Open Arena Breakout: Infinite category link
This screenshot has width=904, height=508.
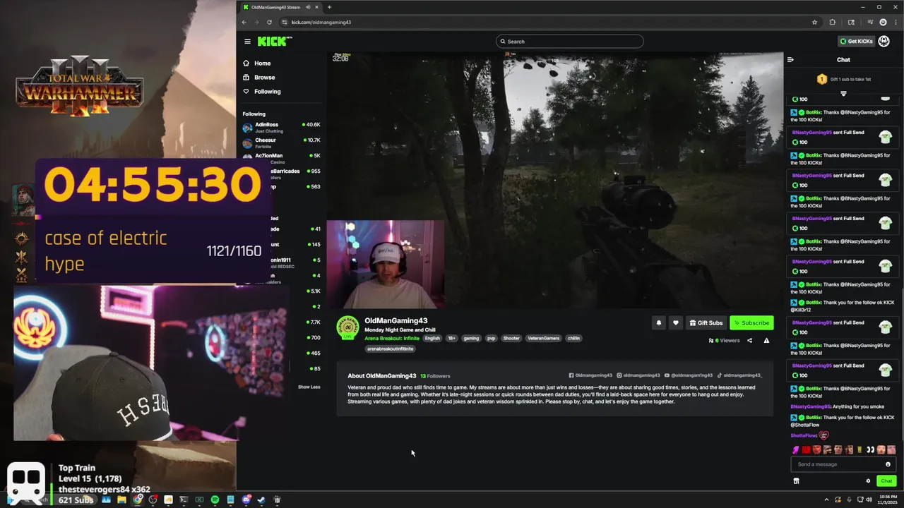(x=392, y=339)
